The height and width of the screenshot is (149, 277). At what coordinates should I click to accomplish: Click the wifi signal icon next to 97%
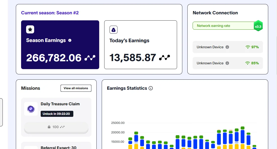[x=248, y=47]
